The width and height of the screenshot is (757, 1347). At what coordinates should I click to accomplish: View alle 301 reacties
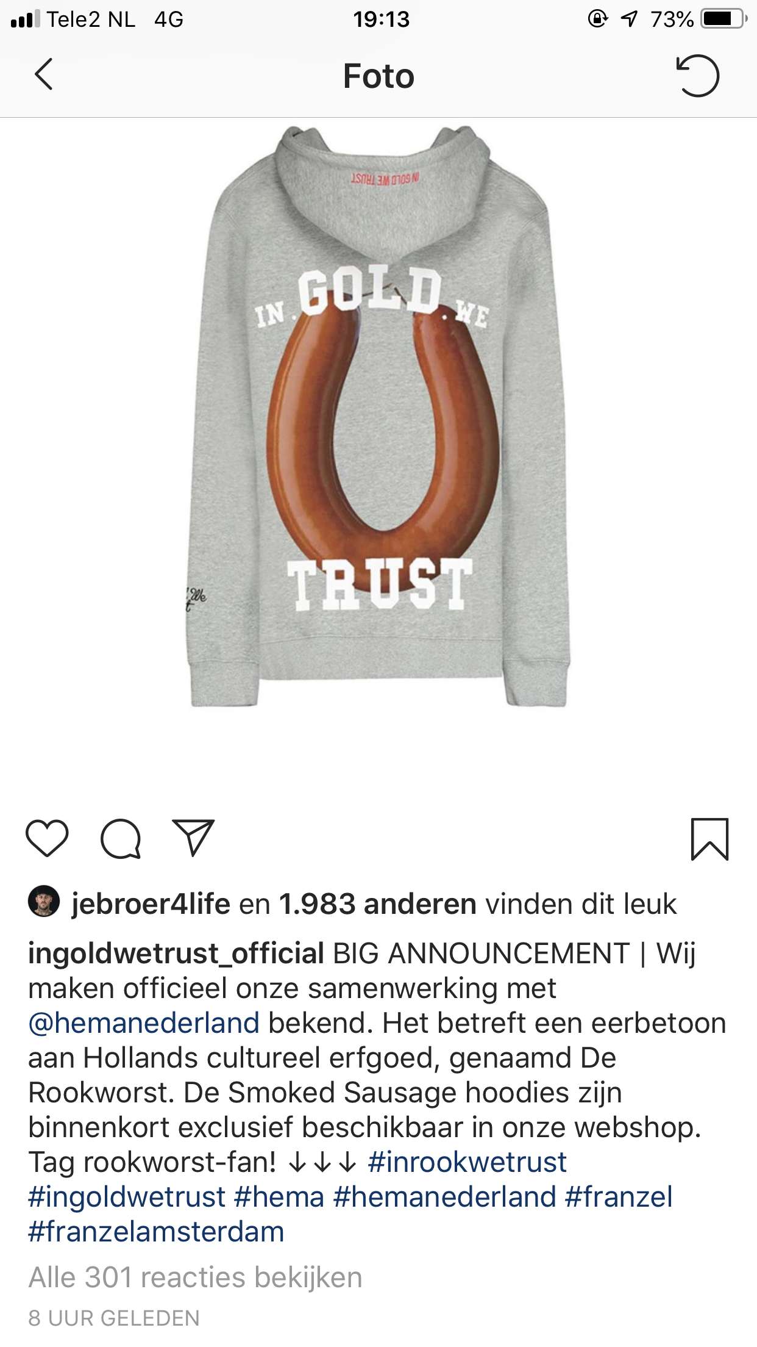(195, 1277)
